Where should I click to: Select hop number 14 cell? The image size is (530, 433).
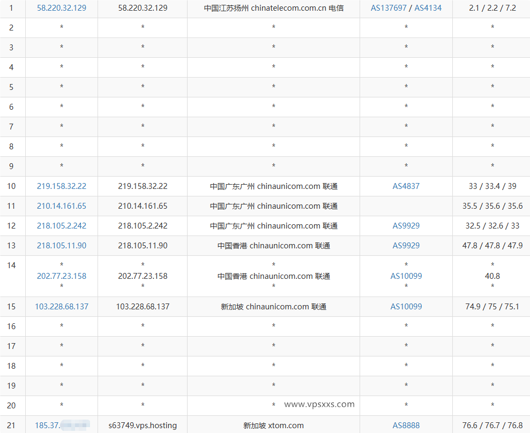click(12, 276)
